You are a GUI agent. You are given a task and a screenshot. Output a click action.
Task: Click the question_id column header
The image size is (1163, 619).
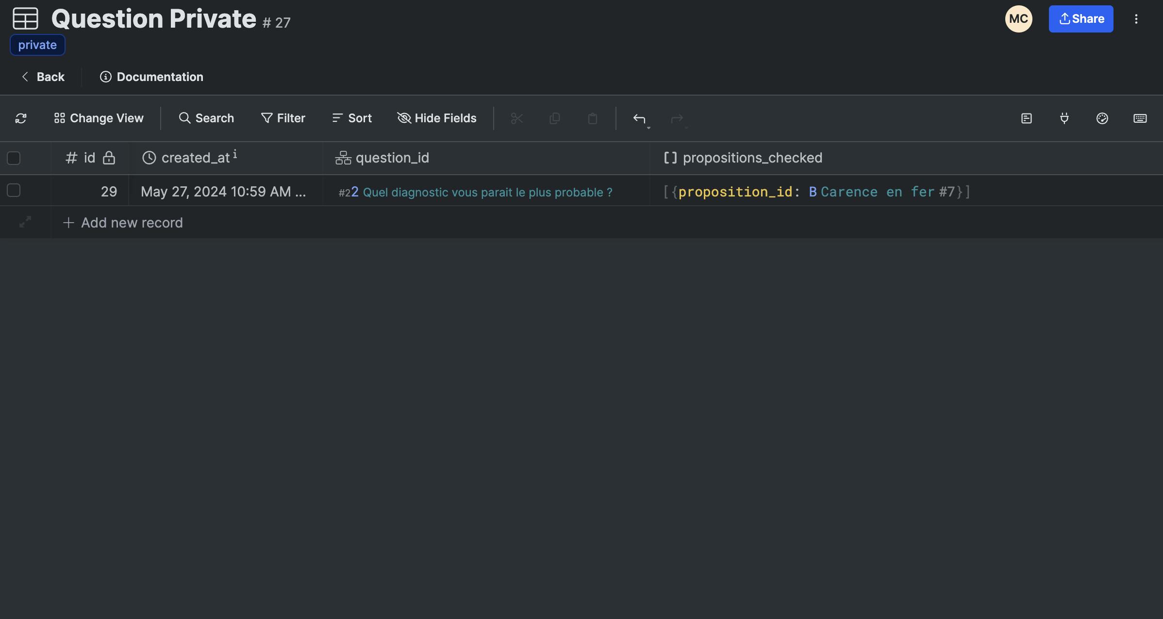pyautogui.click(x=486, y=158)
